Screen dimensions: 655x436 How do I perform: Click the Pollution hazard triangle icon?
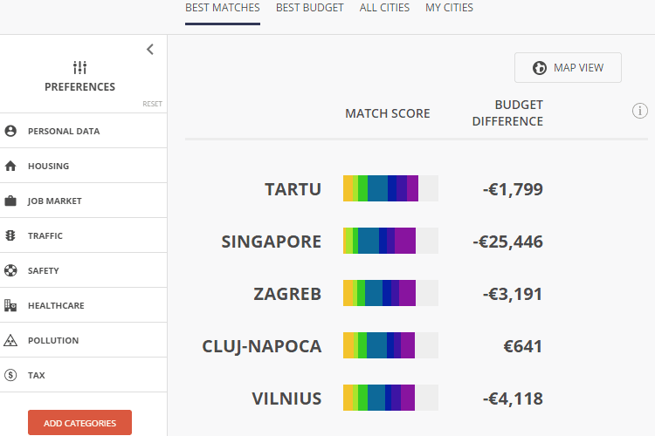[10, 340]
